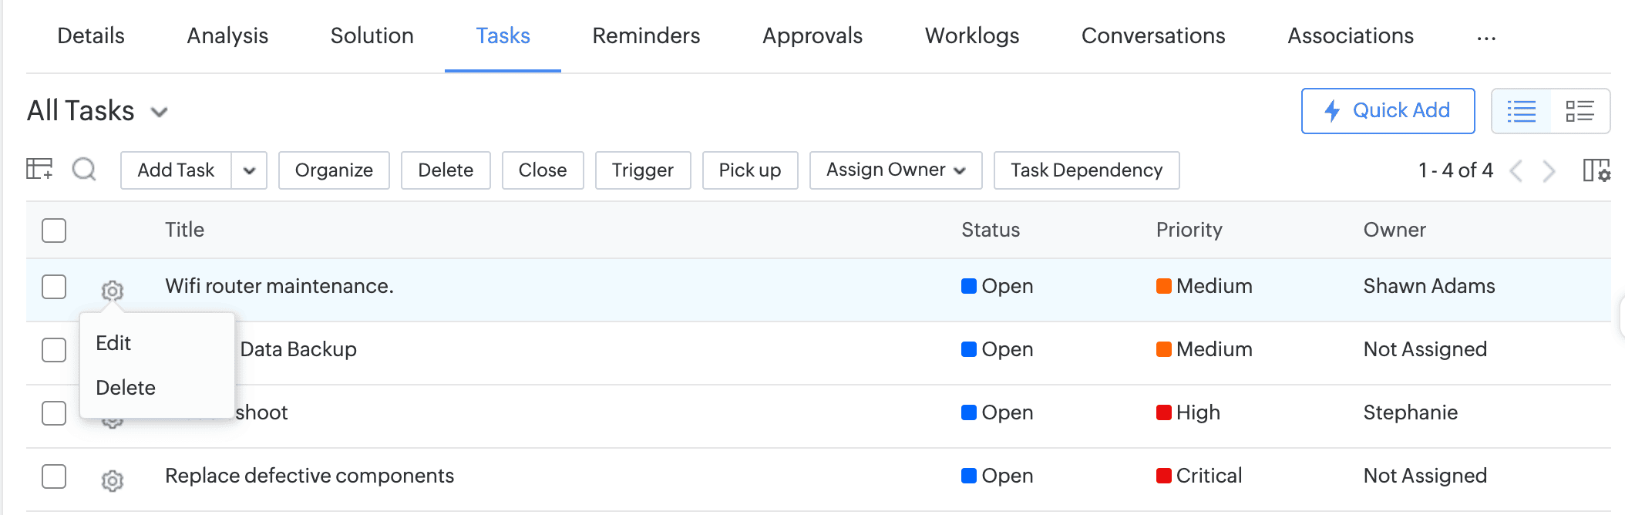
Task: Check the Wifi router maintenance row checkbox
Action: (54, 286)
